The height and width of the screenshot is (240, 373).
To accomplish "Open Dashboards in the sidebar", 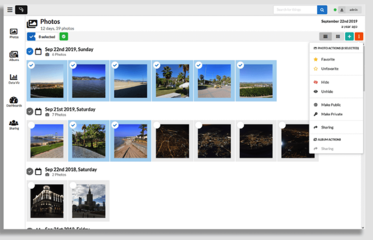I will pyautogui.click(x=14, y=102).
